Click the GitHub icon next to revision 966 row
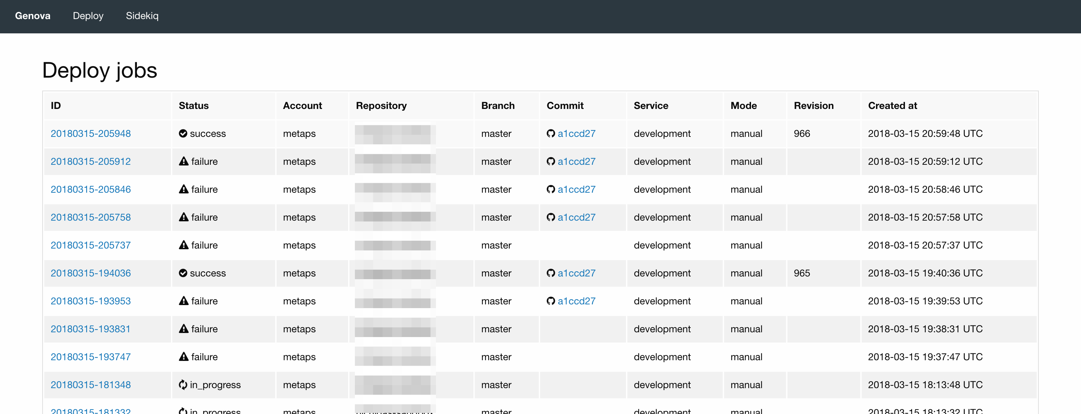 coord(551,133)
